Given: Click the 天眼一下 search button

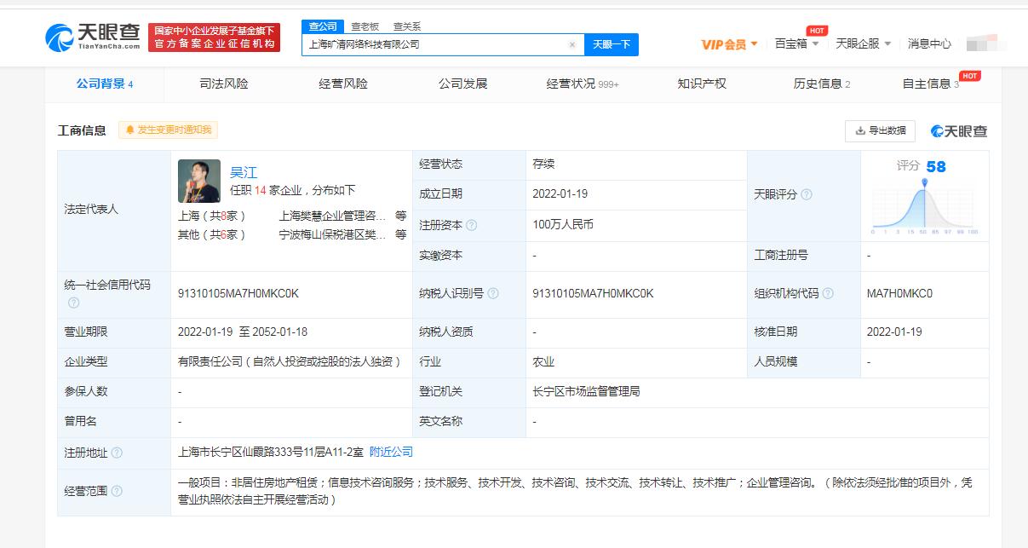Looking at the screenshot, I should coord(612,44).
